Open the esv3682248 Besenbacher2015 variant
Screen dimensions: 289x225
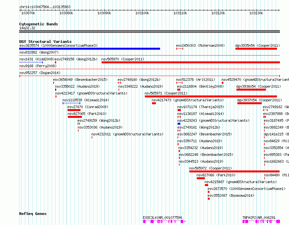coord(206,155)
